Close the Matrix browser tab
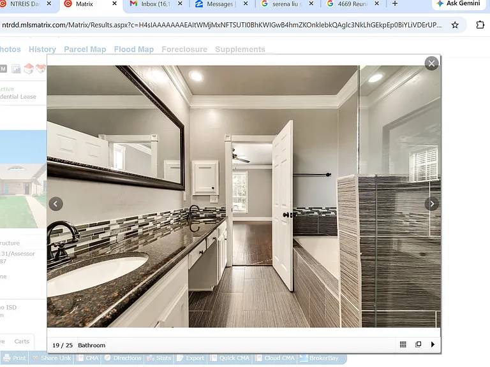The width and height of the screenshot is (490, 367). [x=114, y=3]
